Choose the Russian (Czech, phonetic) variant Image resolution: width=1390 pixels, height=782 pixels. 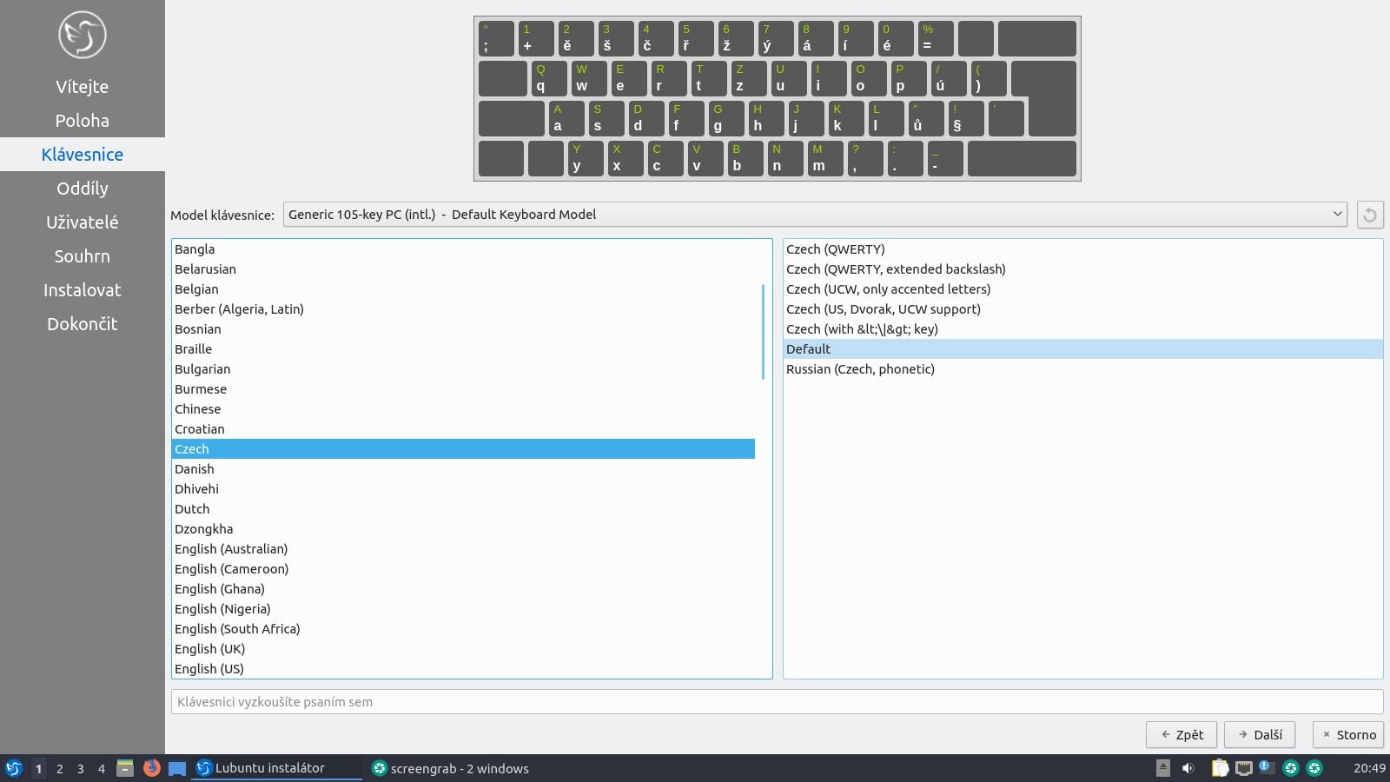1082,369
